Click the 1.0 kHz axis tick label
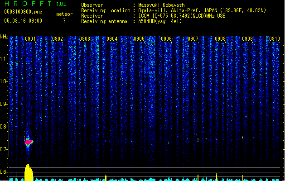This screenshot has width=285, height=181. [4, 81]
